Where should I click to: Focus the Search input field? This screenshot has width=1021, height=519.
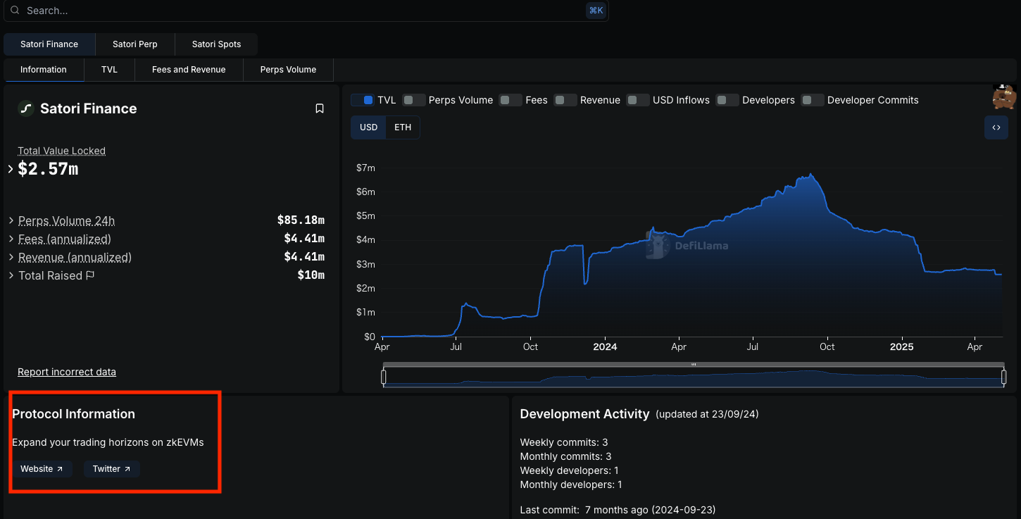click(x=306, y=11)
